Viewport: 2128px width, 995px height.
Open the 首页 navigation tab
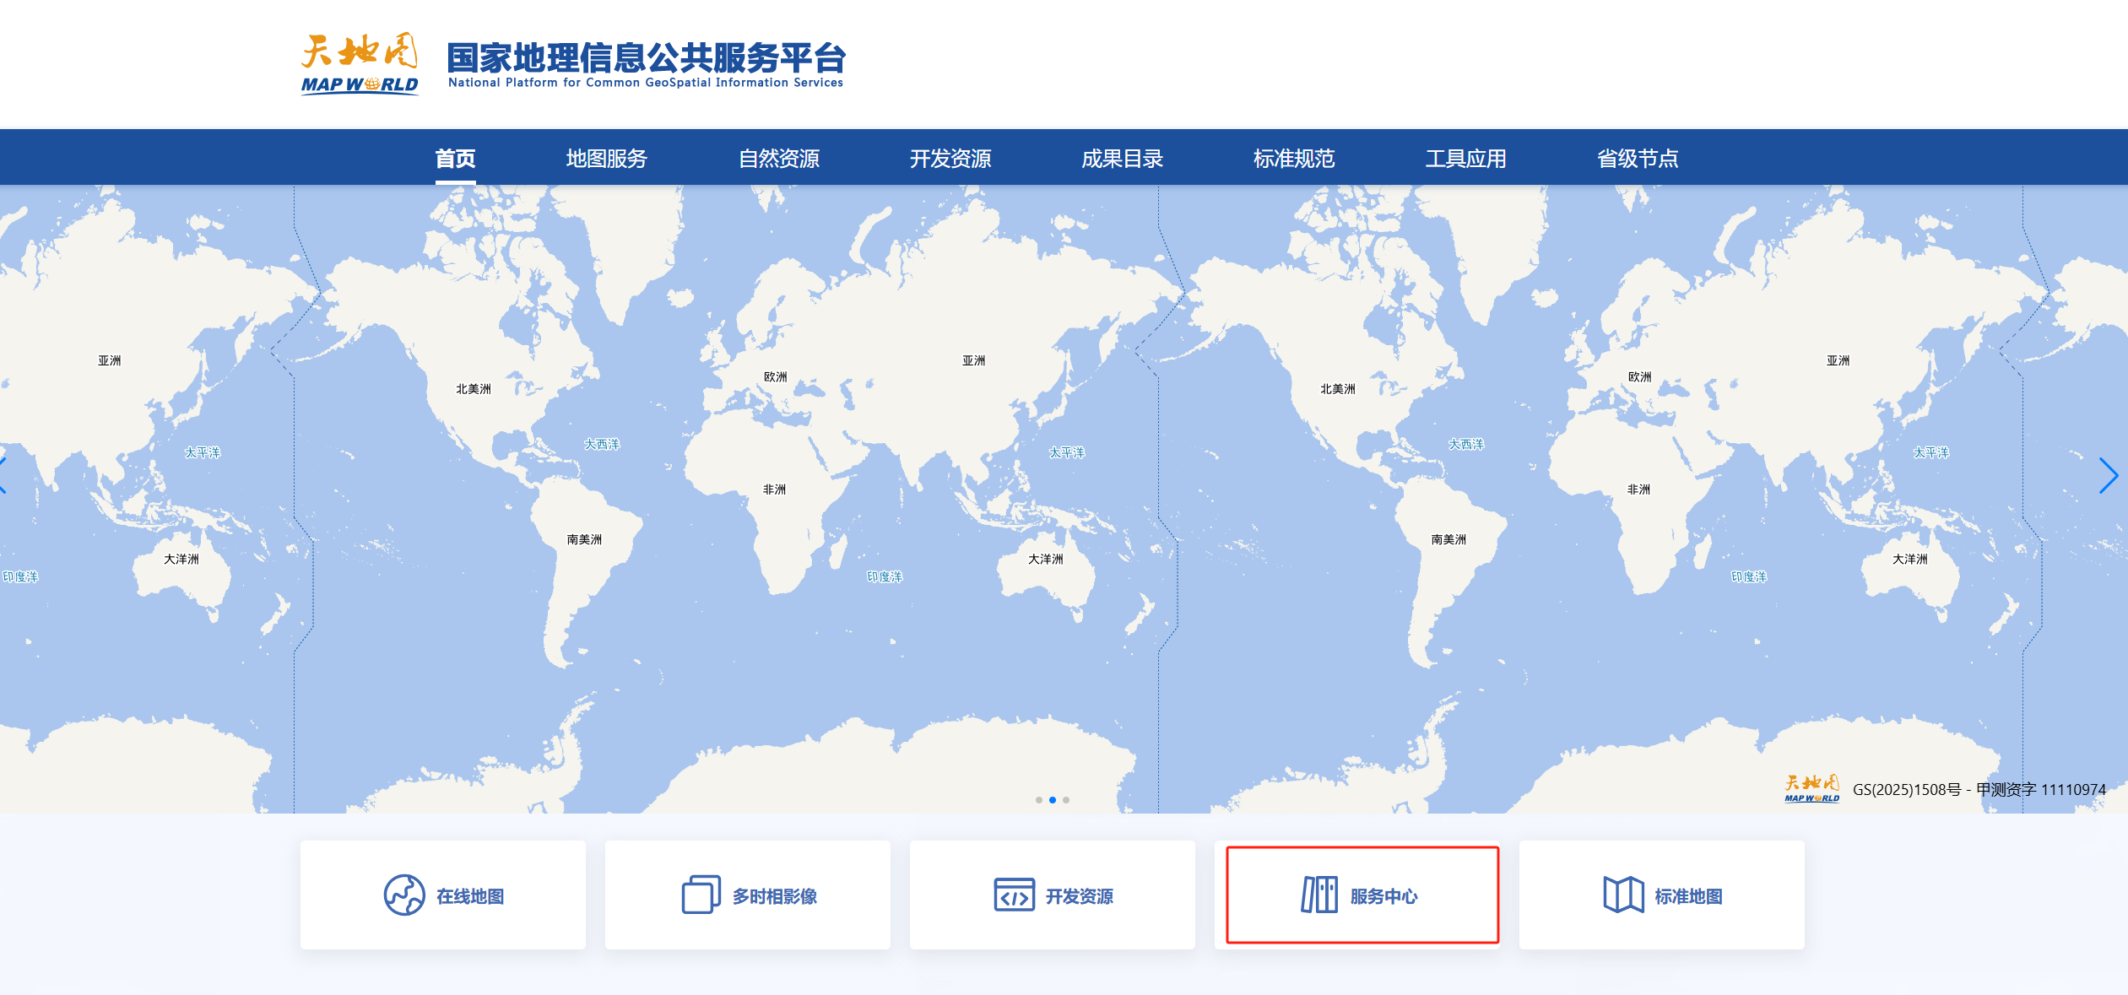pyautogui.click(x=455, y=159)
